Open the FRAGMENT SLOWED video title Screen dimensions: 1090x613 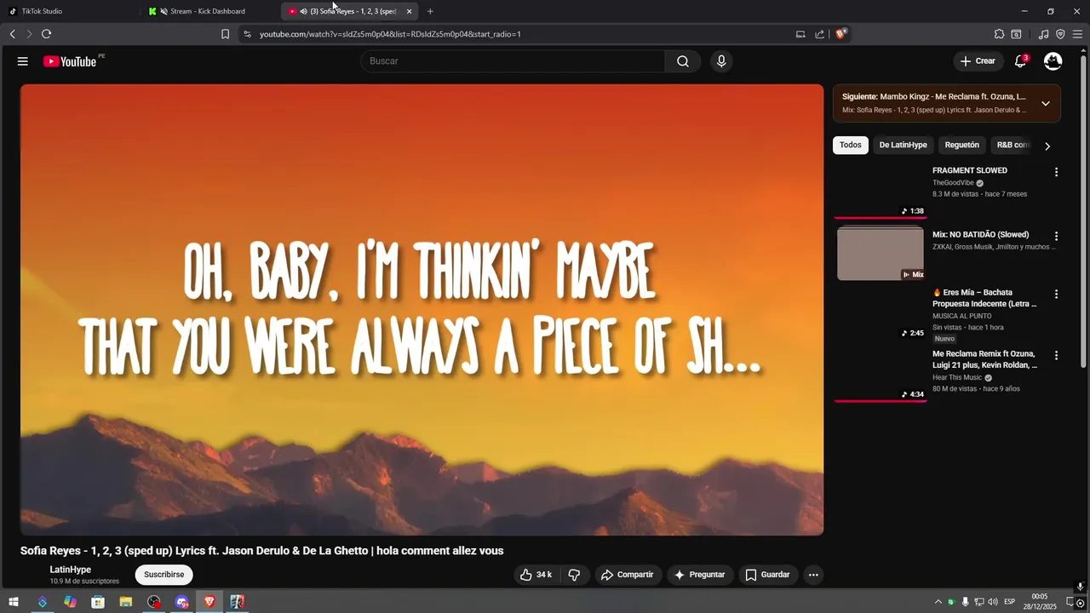click(x=970, y=170)
